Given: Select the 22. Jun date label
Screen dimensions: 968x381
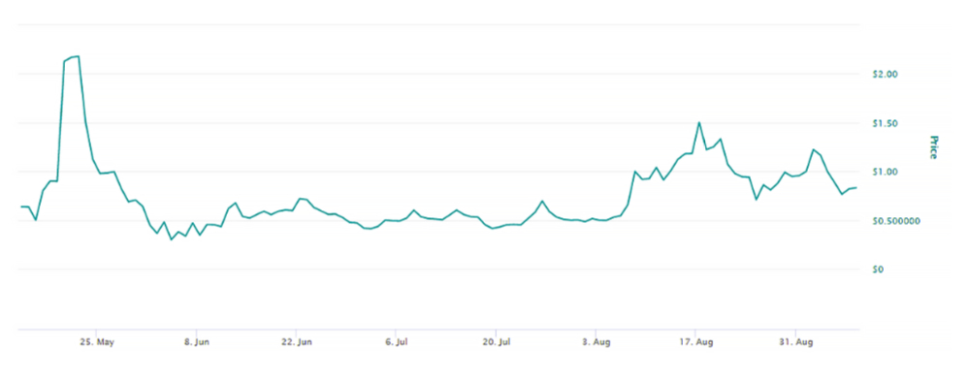Looking at the screenshot, I should pos(297,342).
